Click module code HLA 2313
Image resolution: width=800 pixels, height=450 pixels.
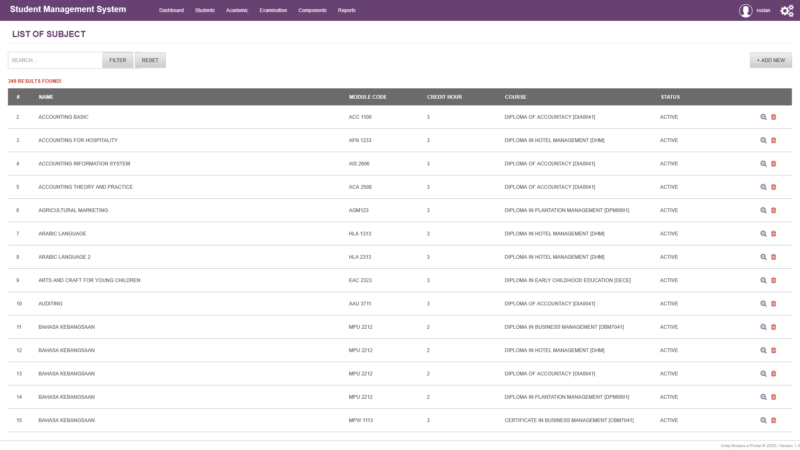pos(360,257)
